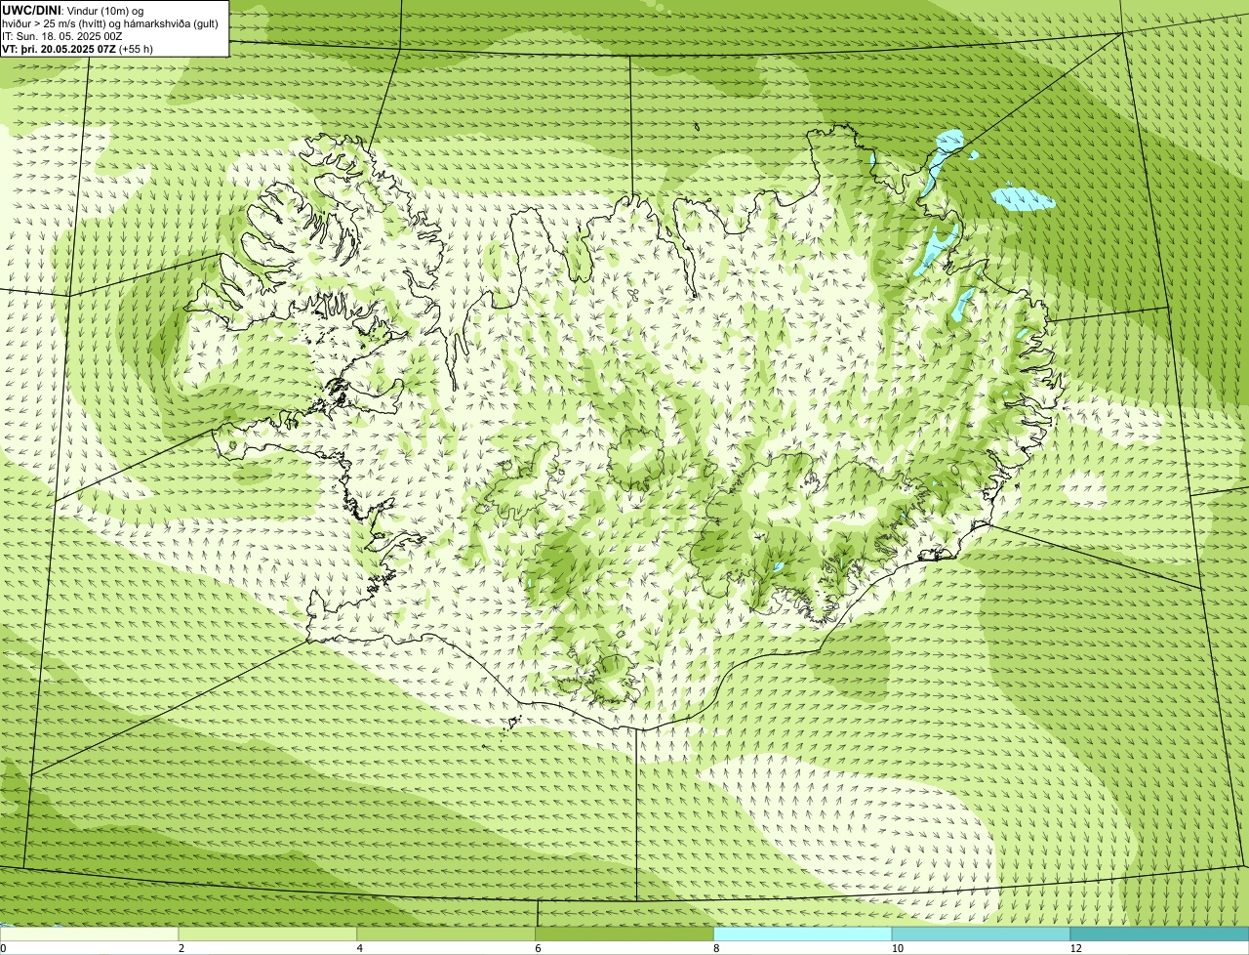Click the legend scale label "2"
The image size is (1249, 955).
pyautogui.click(x=181, y=948)
